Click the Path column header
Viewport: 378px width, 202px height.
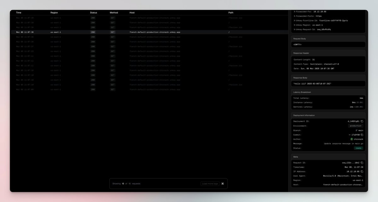(x=231, y=13)
